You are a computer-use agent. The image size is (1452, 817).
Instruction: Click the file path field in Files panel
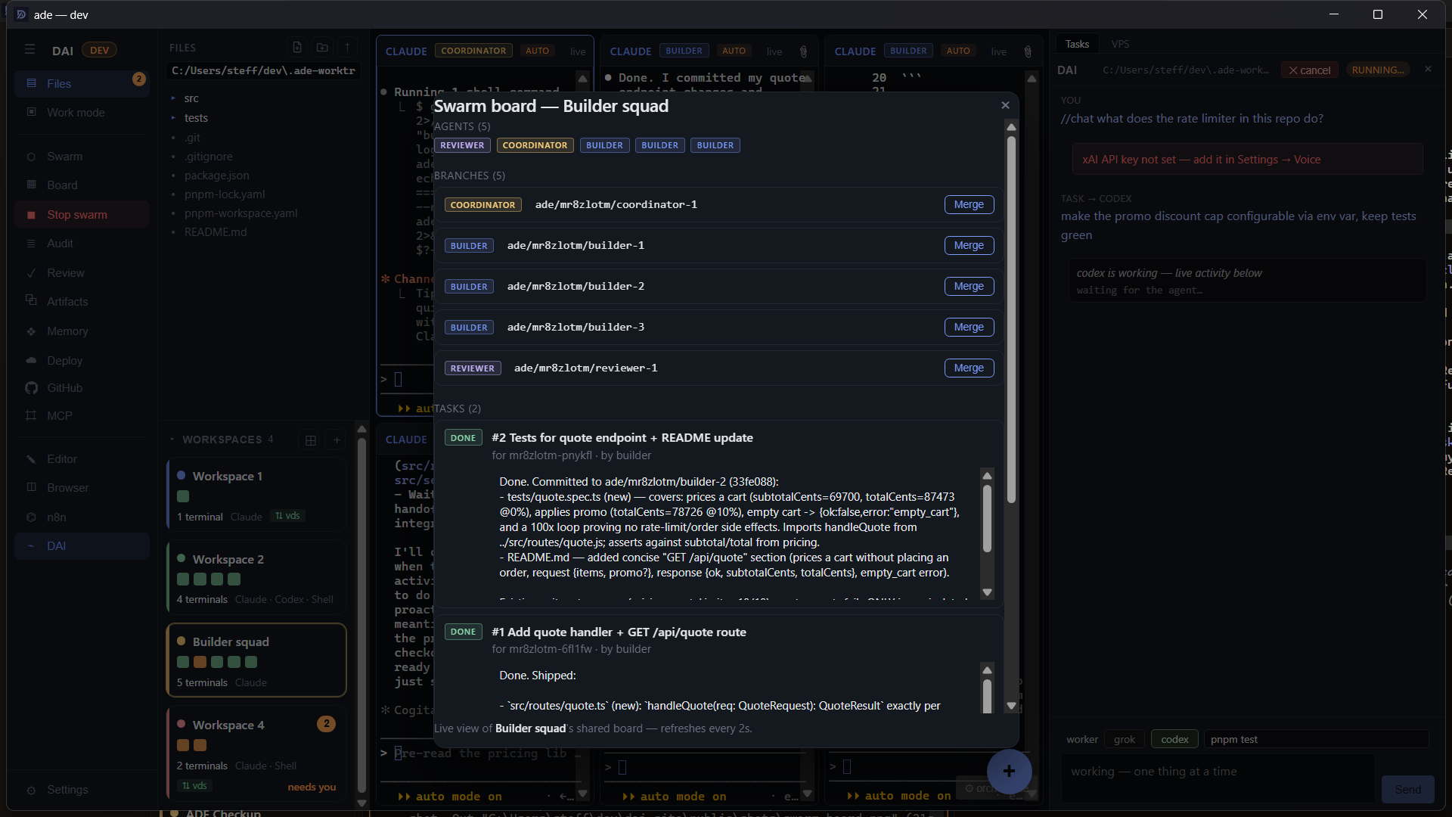pyautogui.click(x=263, y=71)
